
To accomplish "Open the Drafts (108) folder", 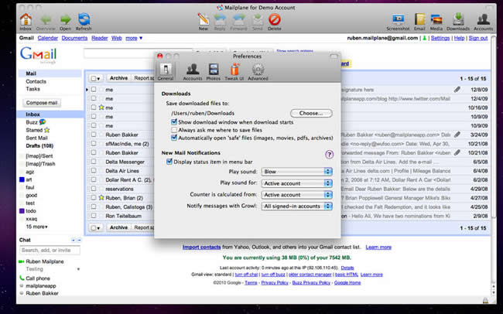I will (39, 145).
